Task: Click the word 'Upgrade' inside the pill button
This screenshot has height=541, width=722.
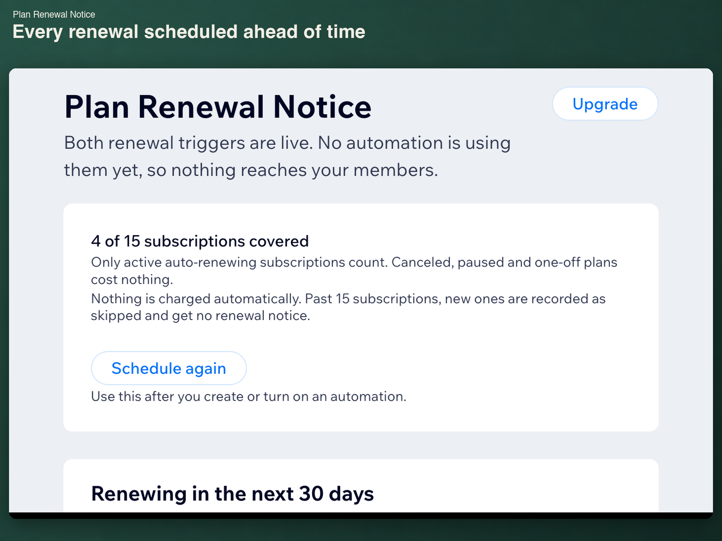Action: click(x=605, y=104)
